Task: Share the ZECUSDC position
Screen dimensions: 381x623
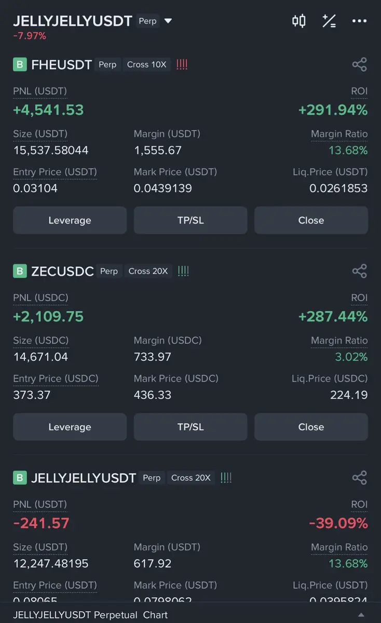Action: pos(359,271)
